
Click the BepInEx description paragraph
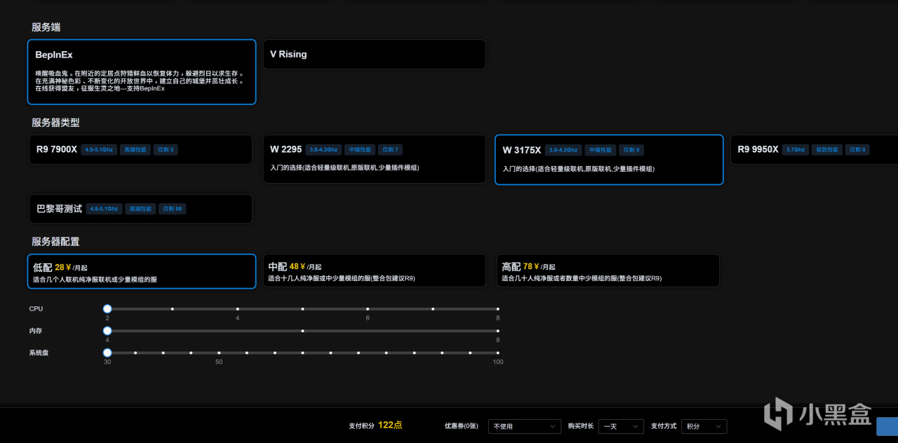pos(140,81)
